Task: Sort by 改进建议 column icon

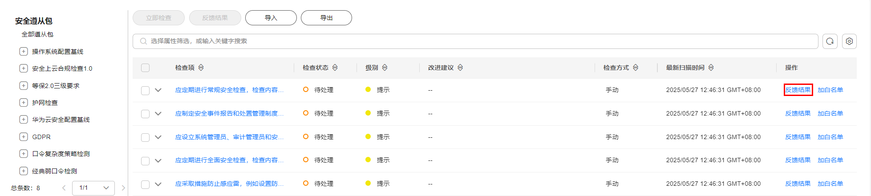Action: coord(460,68)
